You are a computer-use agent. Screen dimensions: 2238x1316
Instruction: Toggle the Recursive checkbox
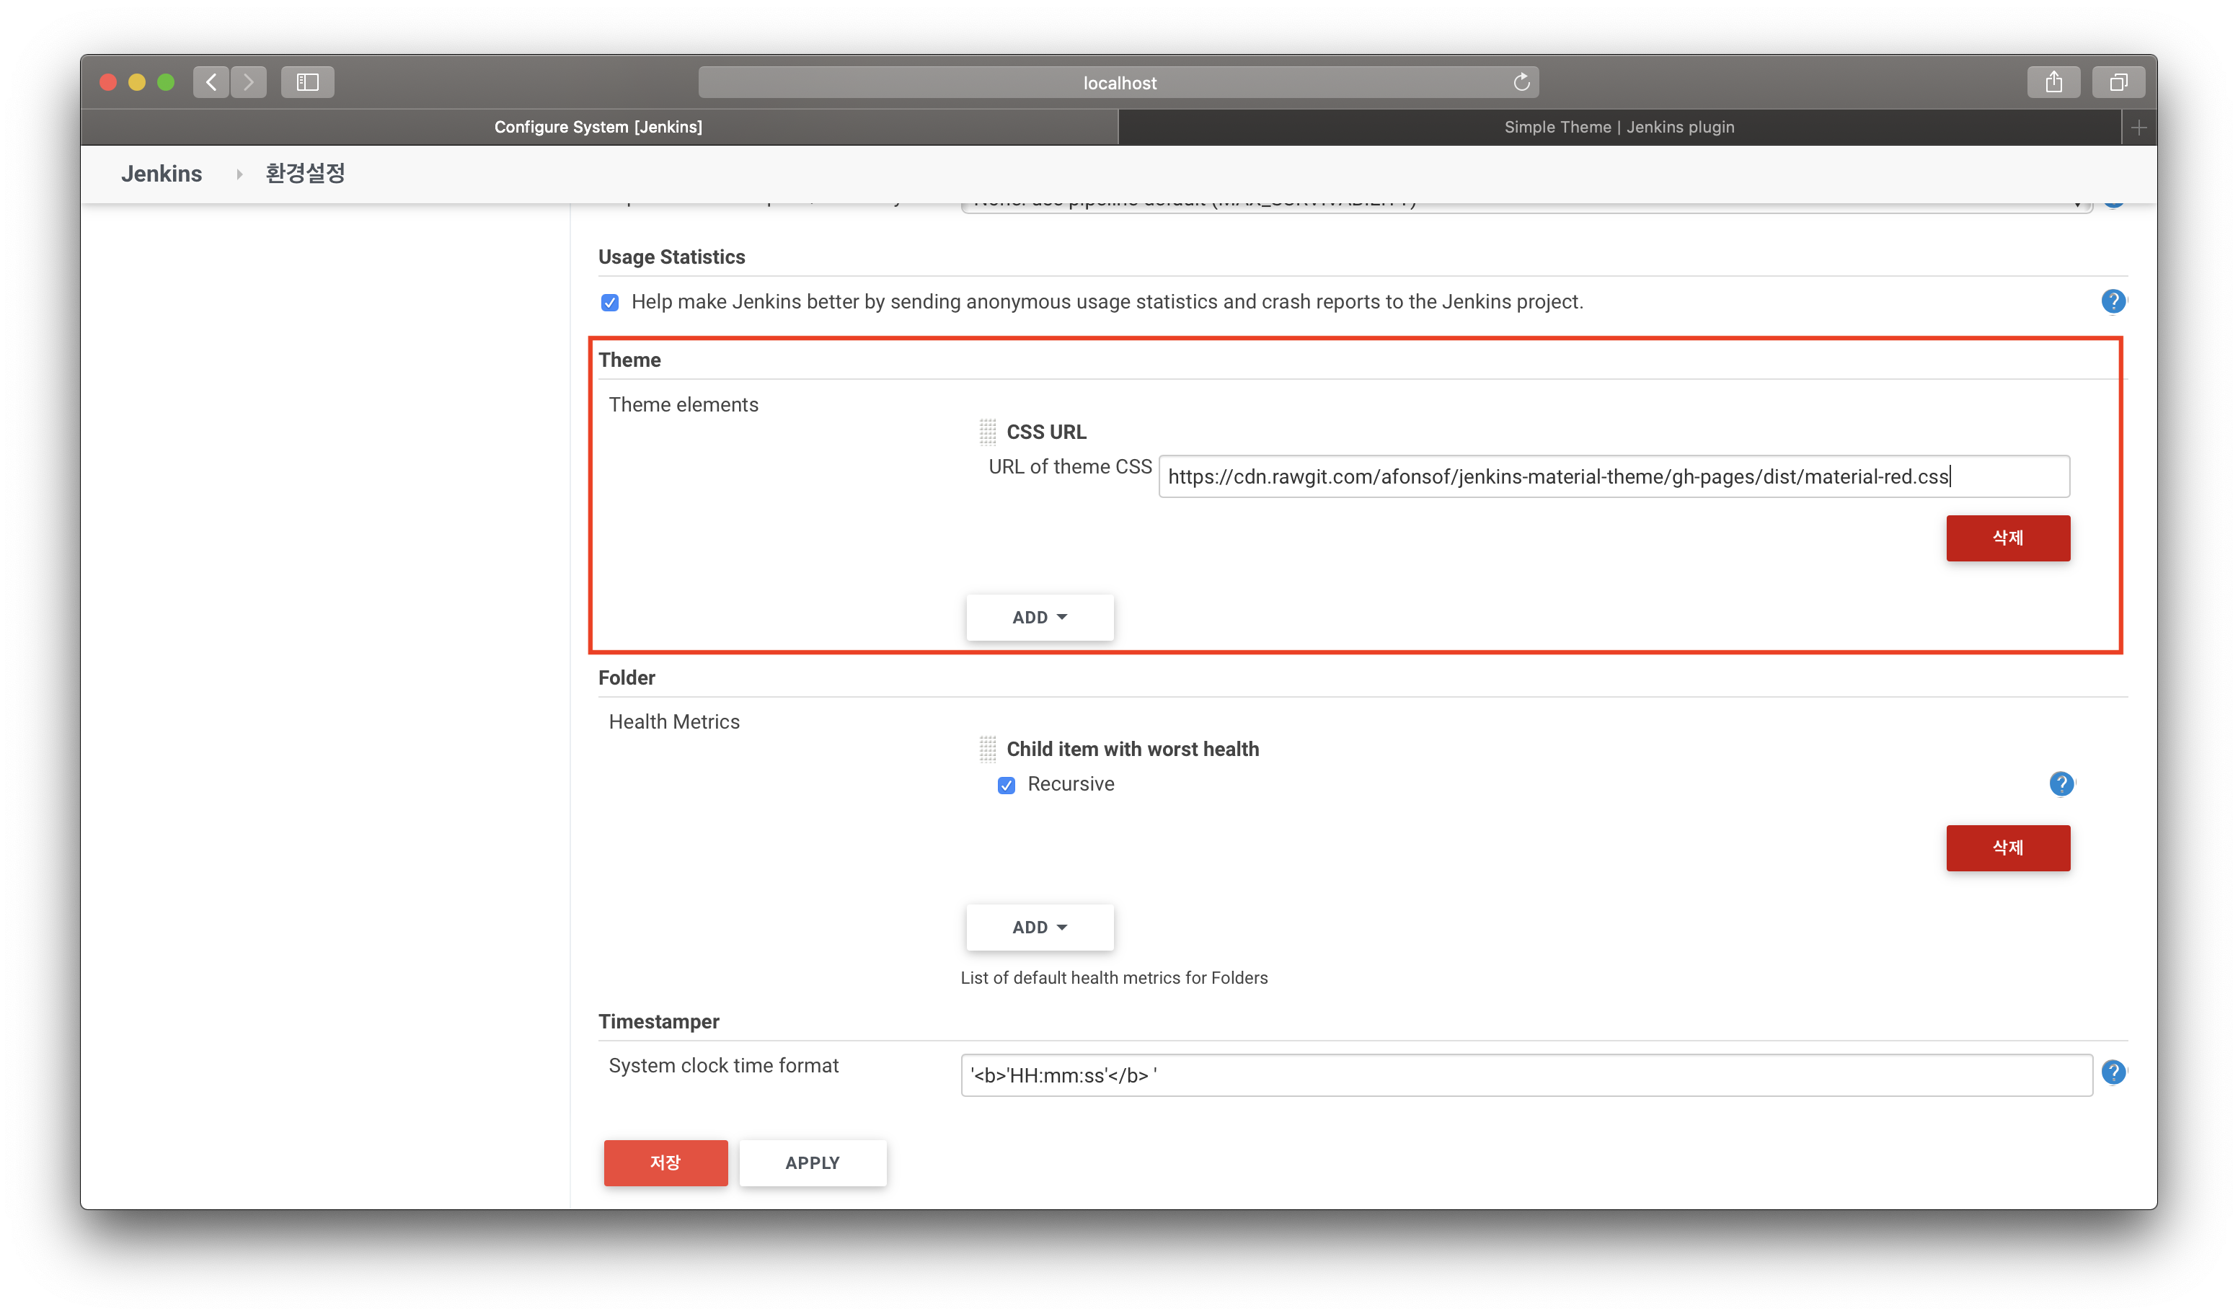pos(1007,785)
